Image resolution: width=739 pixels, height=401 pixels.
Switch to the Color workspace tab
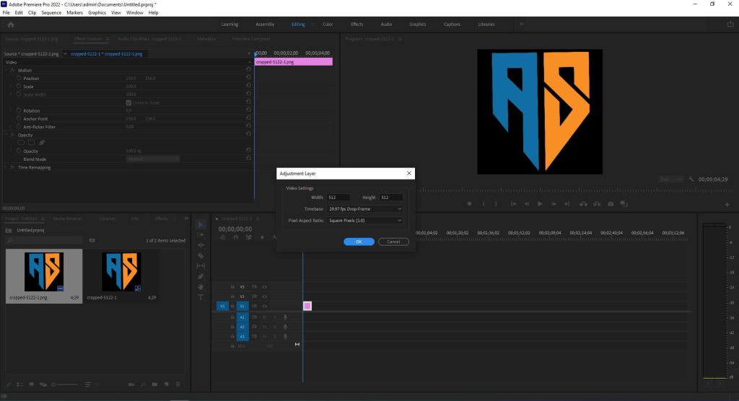click(x=328, y=25)
